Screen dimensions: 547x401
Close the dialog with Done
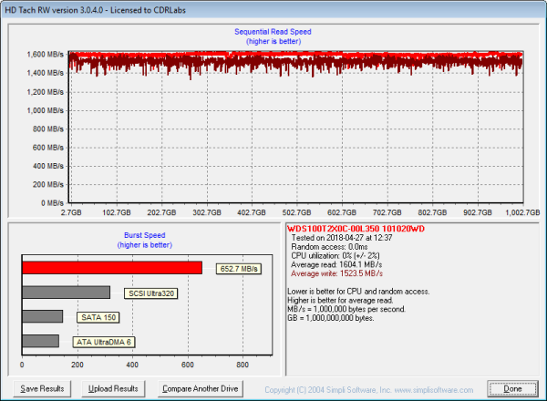(513, 388)
